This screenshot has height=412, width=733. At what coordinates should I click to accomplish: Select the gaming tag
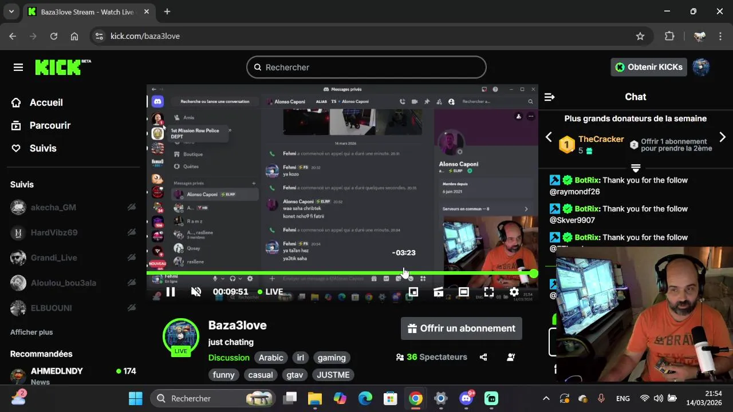[332, 358]
